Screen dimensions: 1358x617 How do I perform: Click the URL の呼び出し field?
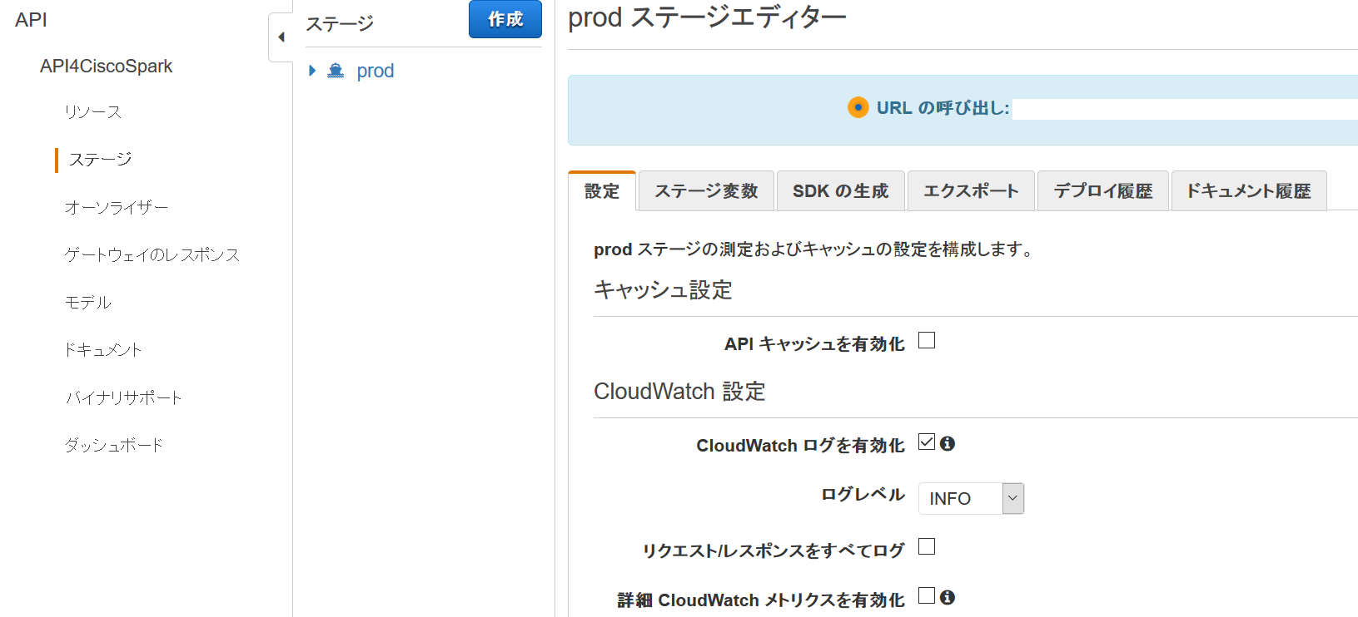point(1185,109)
